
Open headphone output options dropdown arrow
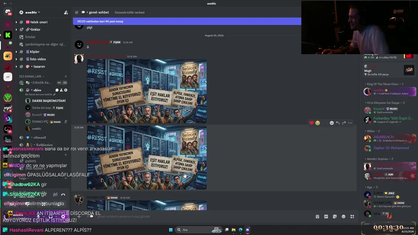pyautogui.click(x=56, y=216)
